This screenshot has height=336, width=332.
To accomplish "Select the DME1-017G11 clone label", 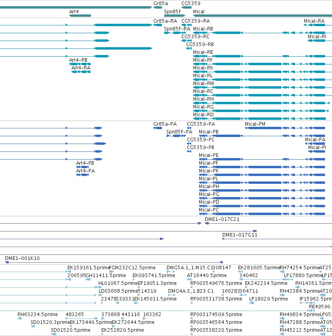I will click(240, 235).
